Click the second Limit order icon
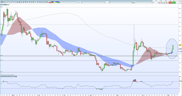This screenshot has height=96, width=182. tap(162, 3)
